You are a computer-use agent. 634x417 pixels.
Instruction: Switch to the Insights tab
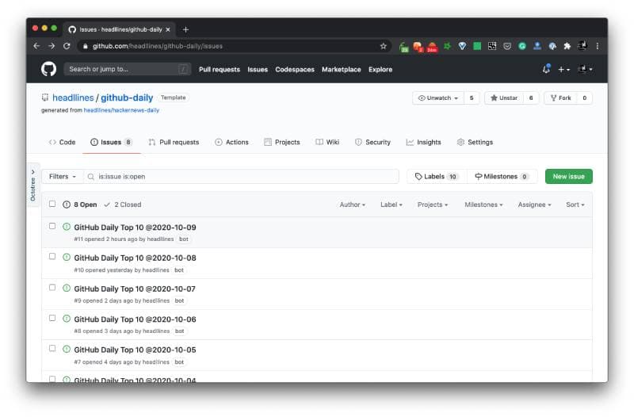[423, 143]
